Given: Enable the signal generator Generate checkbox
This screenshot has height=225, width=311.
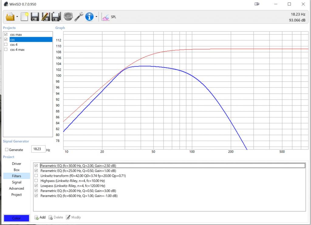Looking at the screenshot, I should (x=7, y=150).
